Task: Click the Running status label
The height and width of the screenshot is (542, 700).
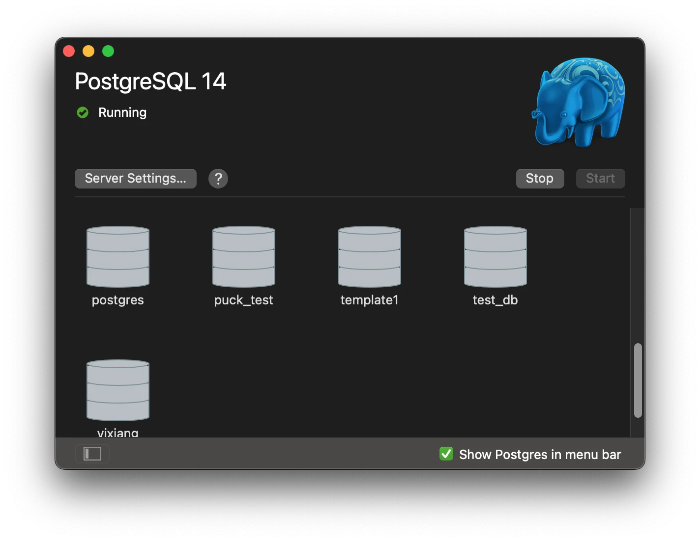Action: tap(122, 112)
